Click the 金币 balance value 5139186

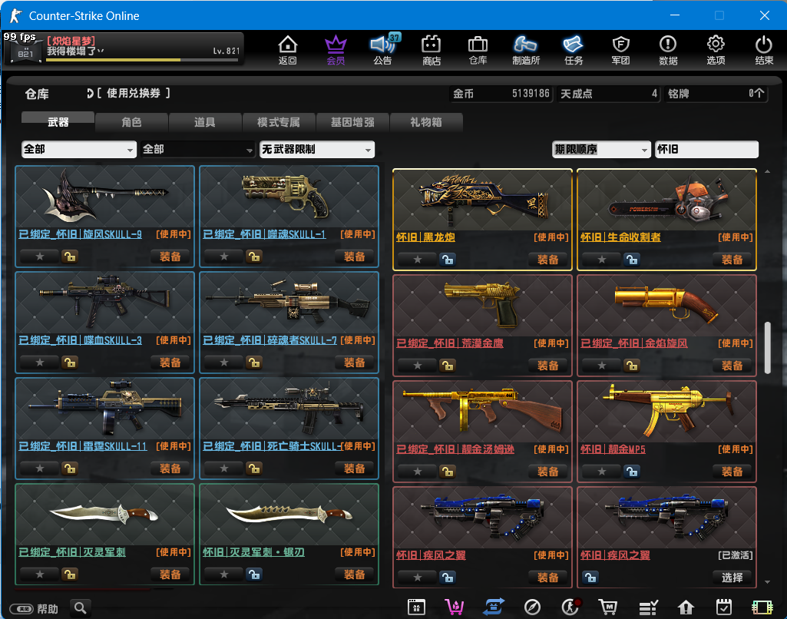[531, 94]
